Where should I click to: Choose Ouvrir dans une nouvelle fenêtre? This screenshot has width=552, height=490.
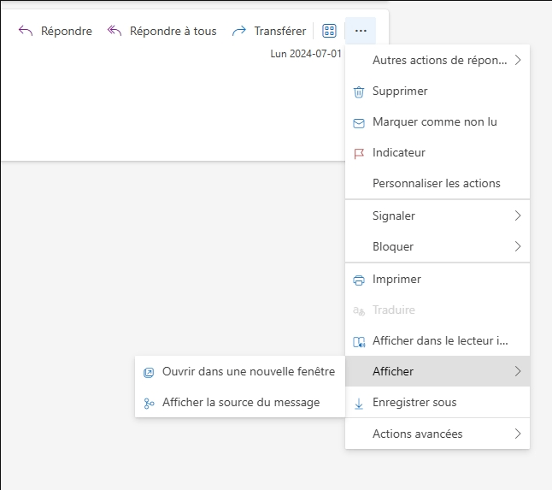tap(240, 371)
